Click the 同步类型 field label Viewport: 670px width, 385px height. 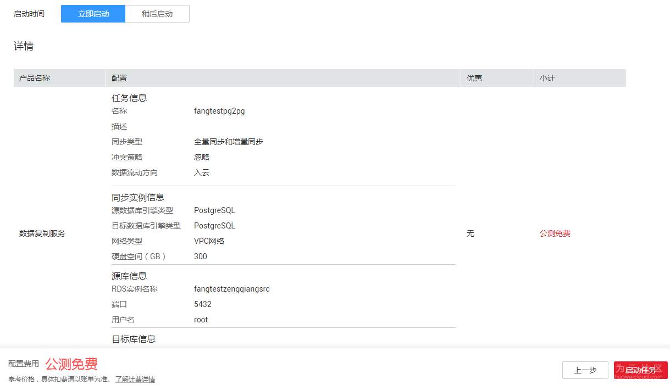point(127,142)
